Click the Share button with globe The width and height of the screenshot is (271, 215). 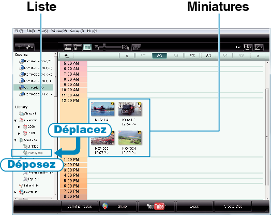[118, 206]
